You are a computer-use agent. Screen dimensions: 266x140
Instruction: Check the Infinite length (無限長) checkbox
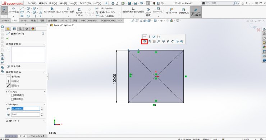point(12,99)
